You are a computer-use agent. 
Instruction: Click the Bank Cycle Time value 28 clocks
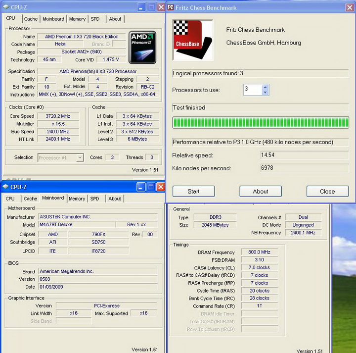click(259, 298)
